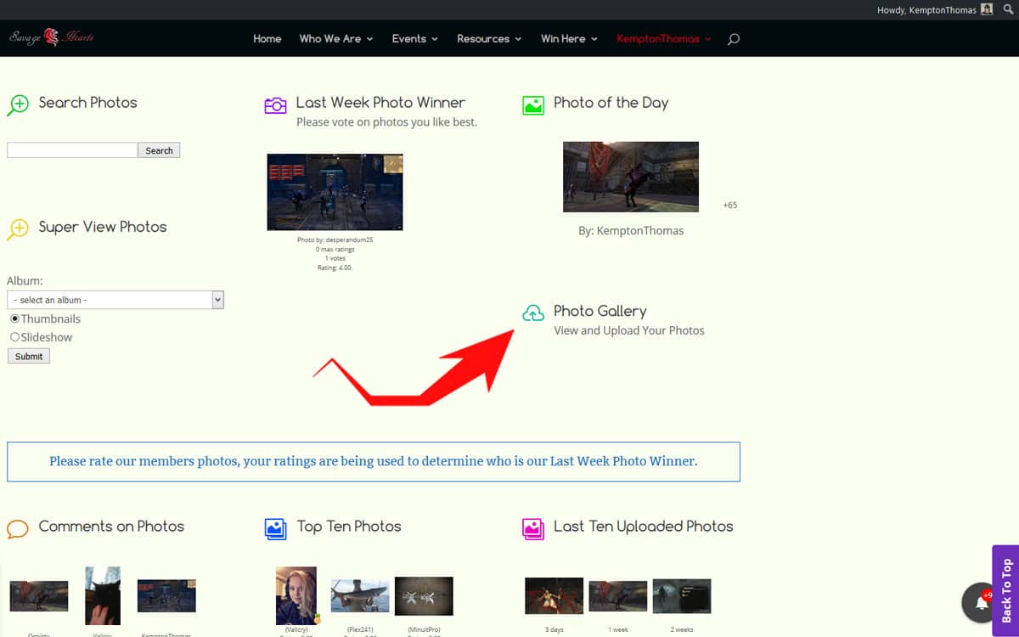Open the 'select an album' dropdown
Screen dimensions: 1019x637
115,300
